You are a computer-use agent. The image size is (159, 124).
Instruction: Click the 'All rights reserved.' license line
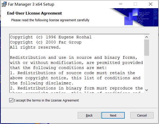click(35, 47)
